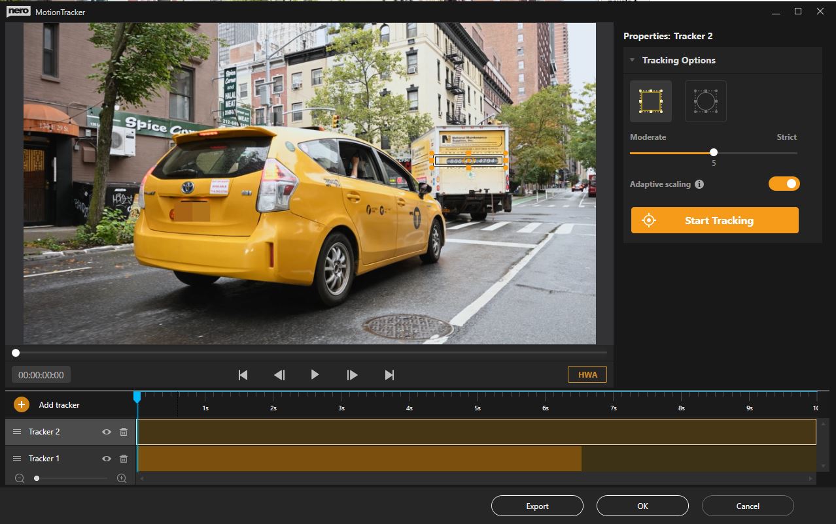Click the timeline vertical scrollbar down arrow
836x524 pixels.
(x=824, y=467)
